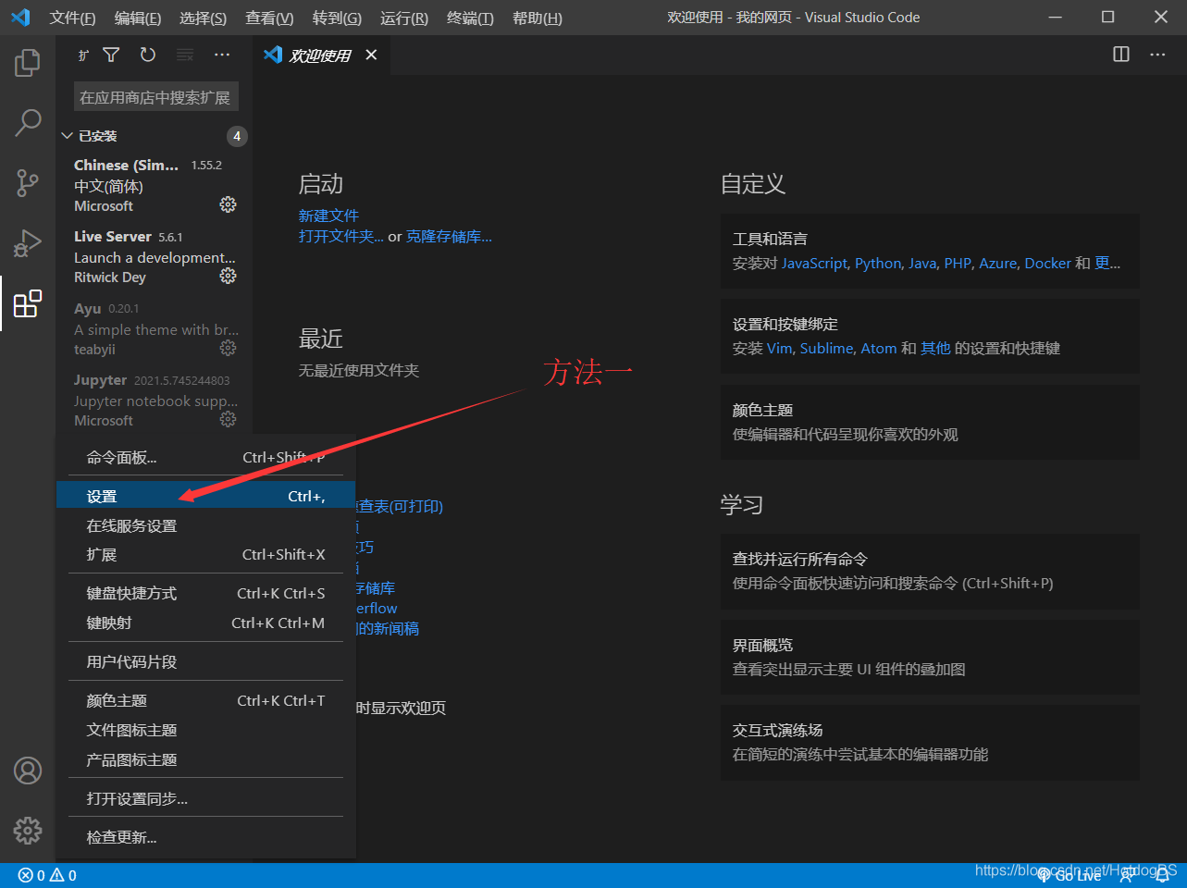This screenshot has height=888, width=1187.
Task: Open the Source Control view
Action: [x=28, y=182]
